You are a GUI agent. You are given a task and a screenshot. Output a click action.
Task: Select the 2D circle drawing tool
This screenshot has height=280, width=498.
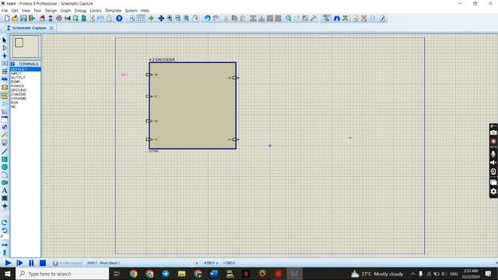pyautogui.click(x=5, y=167)
